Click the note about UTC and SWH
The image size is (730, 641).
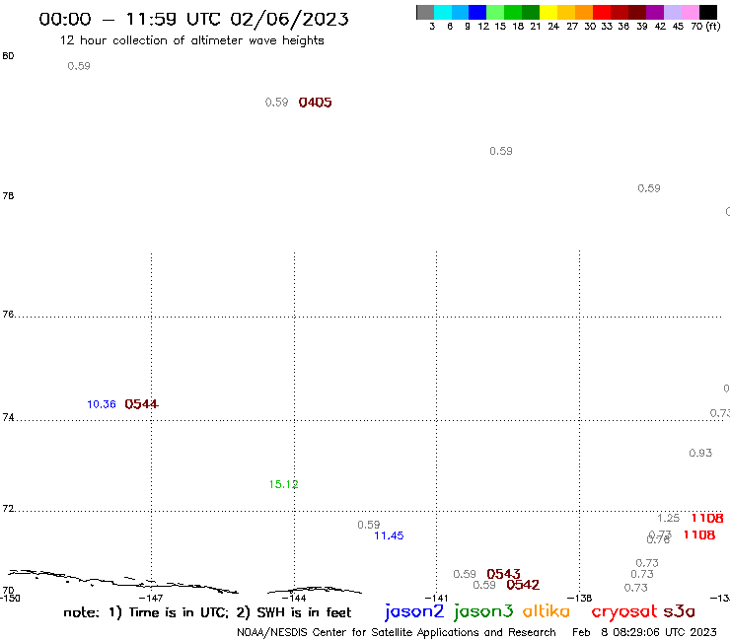tap(207, 612)
